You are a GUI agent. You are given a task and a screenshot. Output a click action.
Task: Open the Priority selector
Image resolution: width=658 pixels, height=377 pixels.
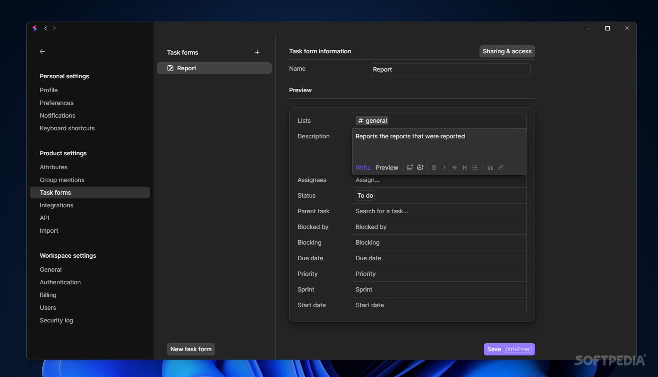[x=439, y=274]
